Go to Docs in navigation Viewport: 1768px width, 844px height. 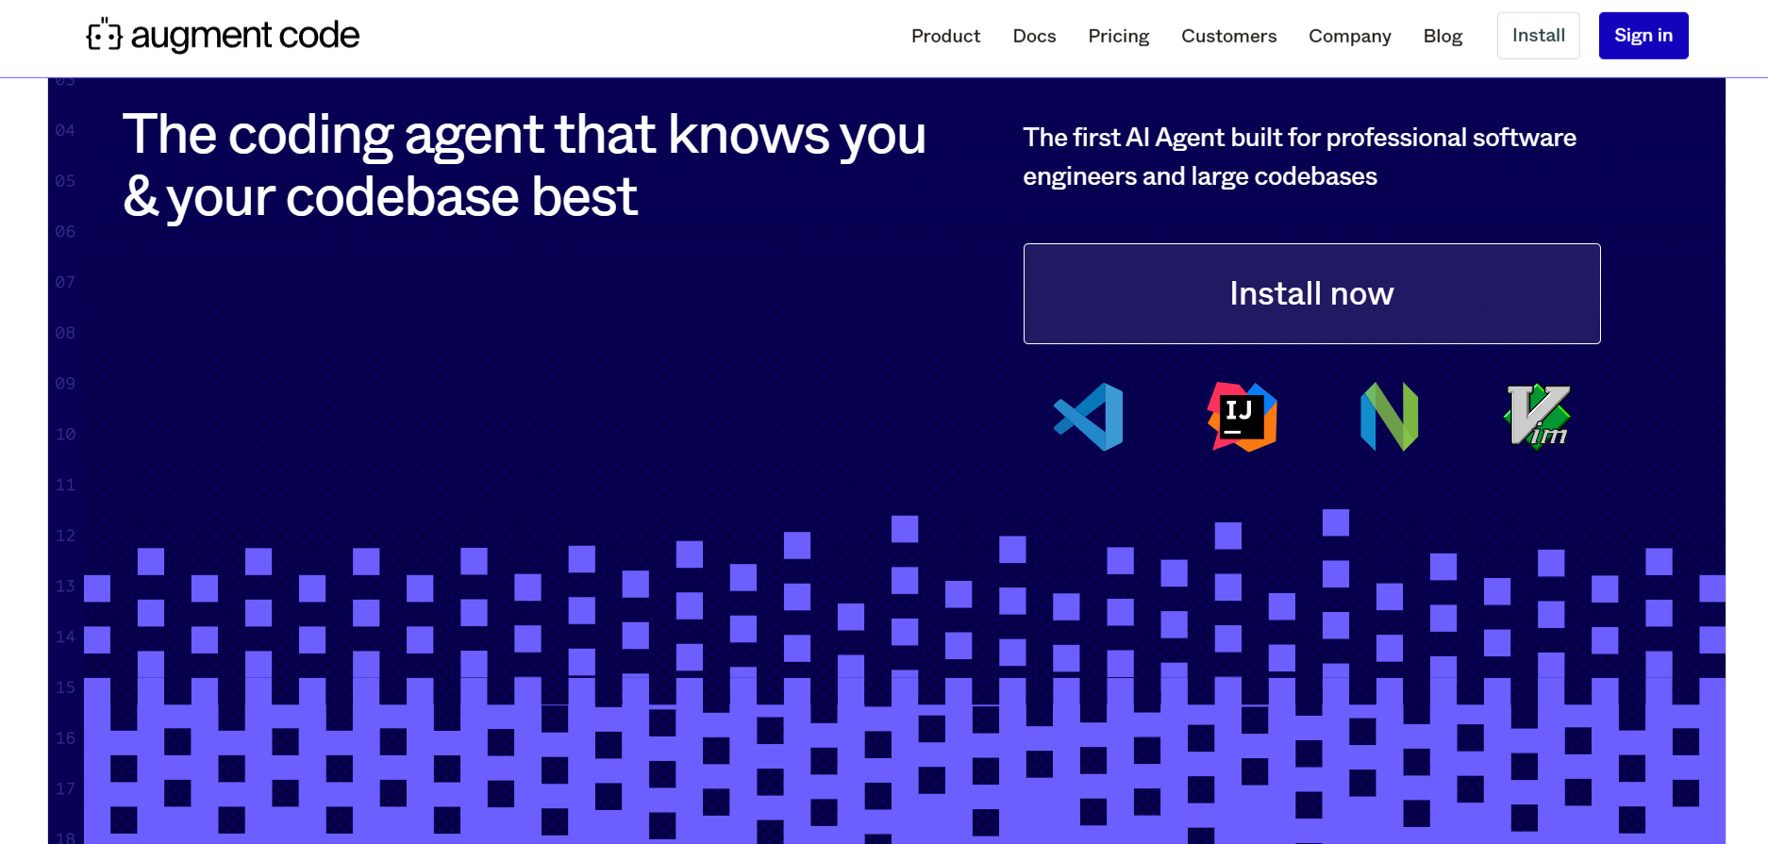click(1034, 36)
